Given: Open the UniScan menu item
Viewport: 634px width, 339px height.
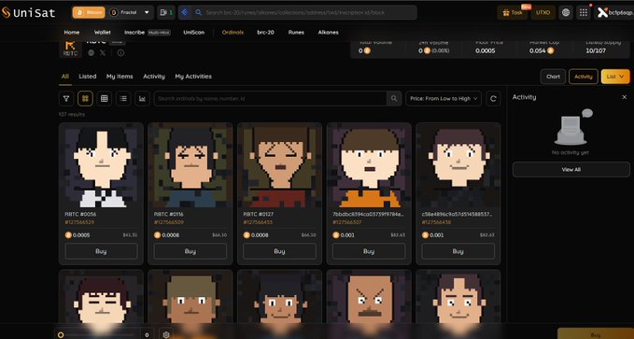Looking at the screenshot, I should (x=193, y=33).
